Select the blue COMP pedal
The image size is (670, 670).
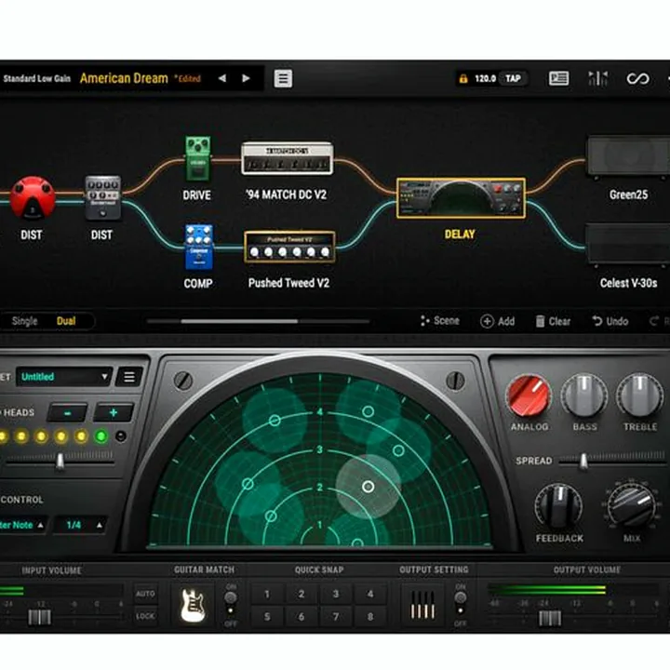click(x=199, y=247)
